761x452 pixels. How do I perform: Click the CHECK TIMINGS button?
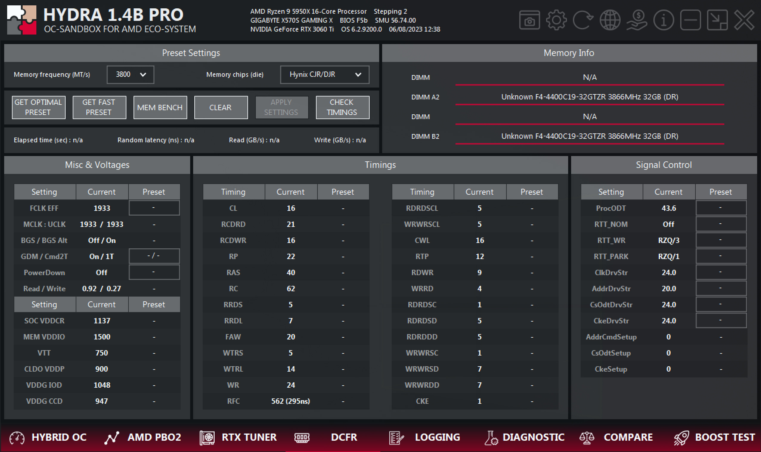pyautogui.click(x=342, y=107)
